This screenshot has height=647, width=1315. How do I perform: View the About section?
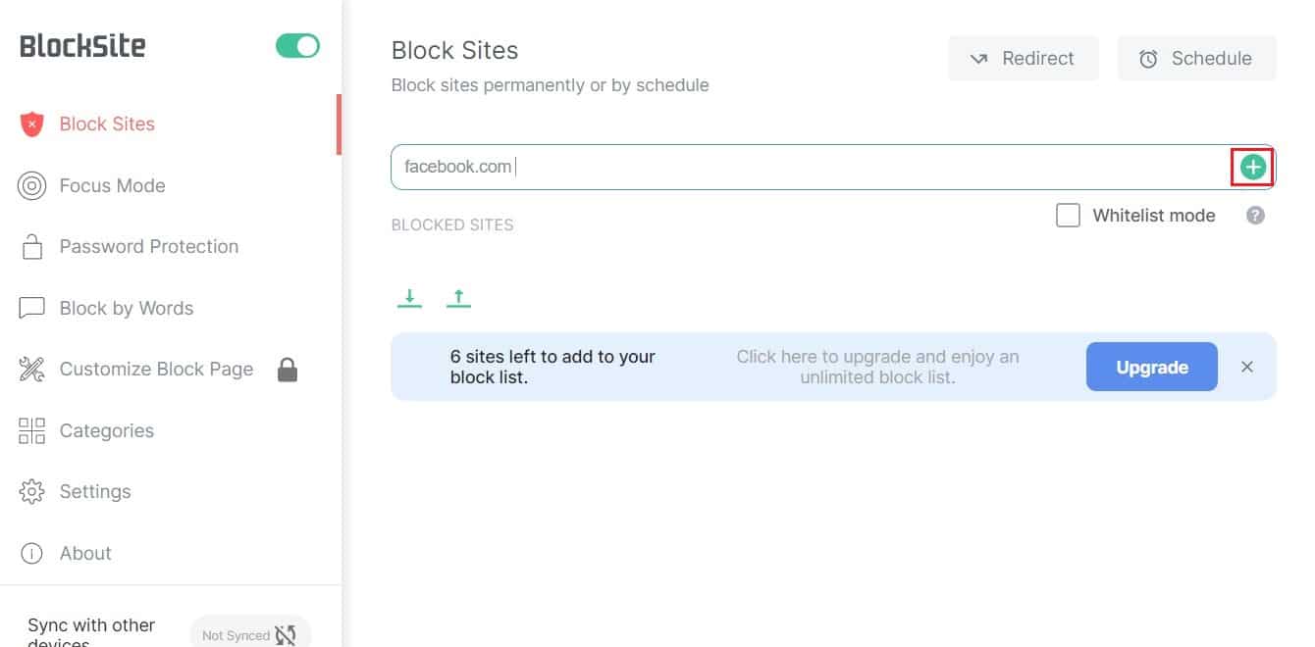[x=85, y=553]
